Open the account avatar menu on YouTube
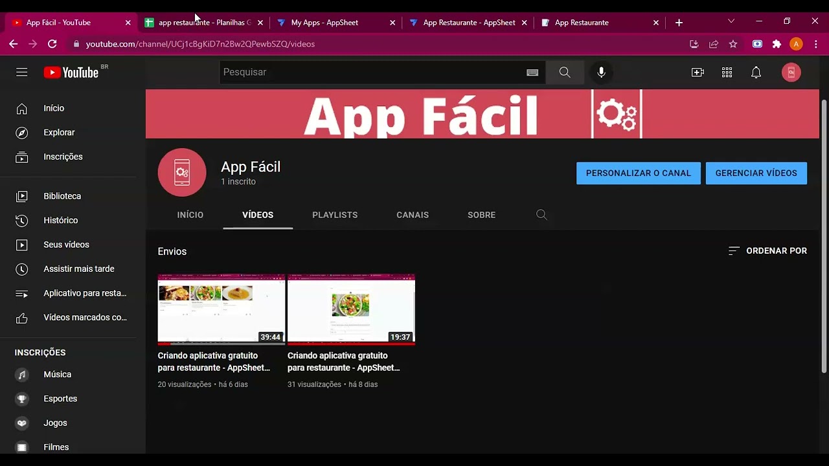Viewport: 829px width, 466px height. click(791, 72)
